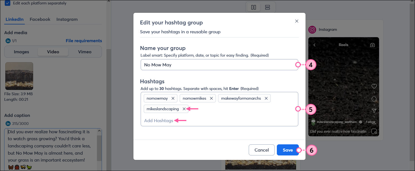Remove the mikeslandscaping hashtag
Screen dimensions: 415x171
pyautogui.click(x=184, y=109)
